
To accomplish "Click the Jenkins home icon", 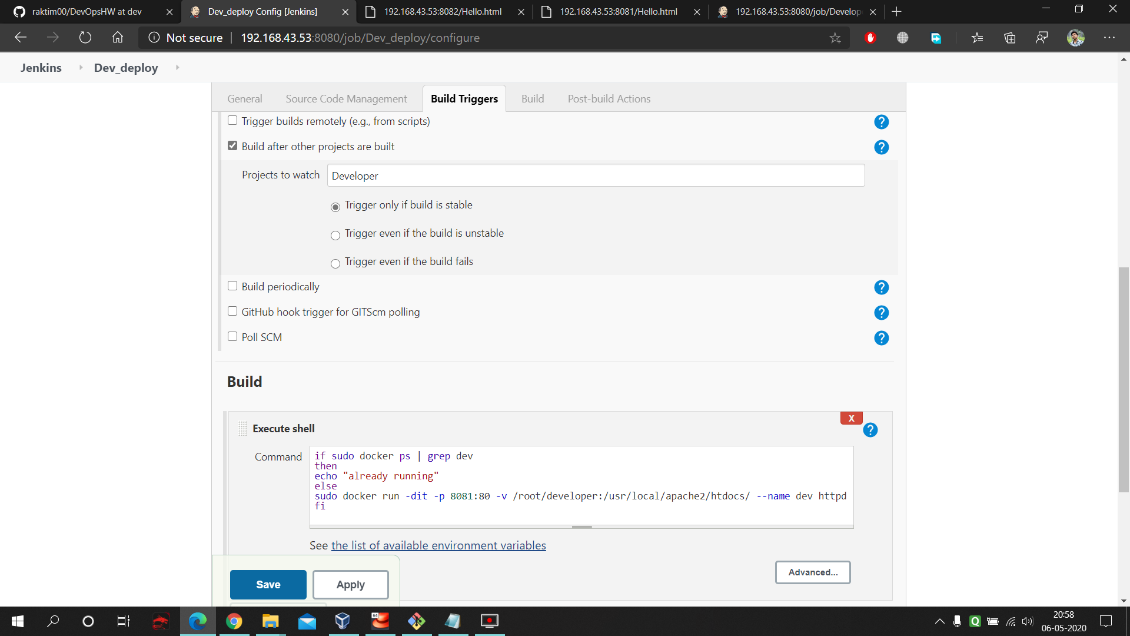I will pos(41,68).
